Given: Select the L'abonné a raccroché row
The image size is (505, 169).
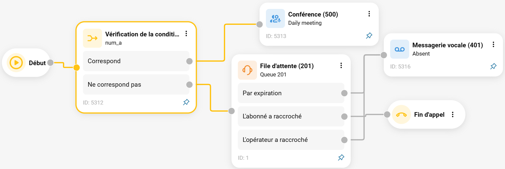Looking at the screenshot, I should click(291, 116).
